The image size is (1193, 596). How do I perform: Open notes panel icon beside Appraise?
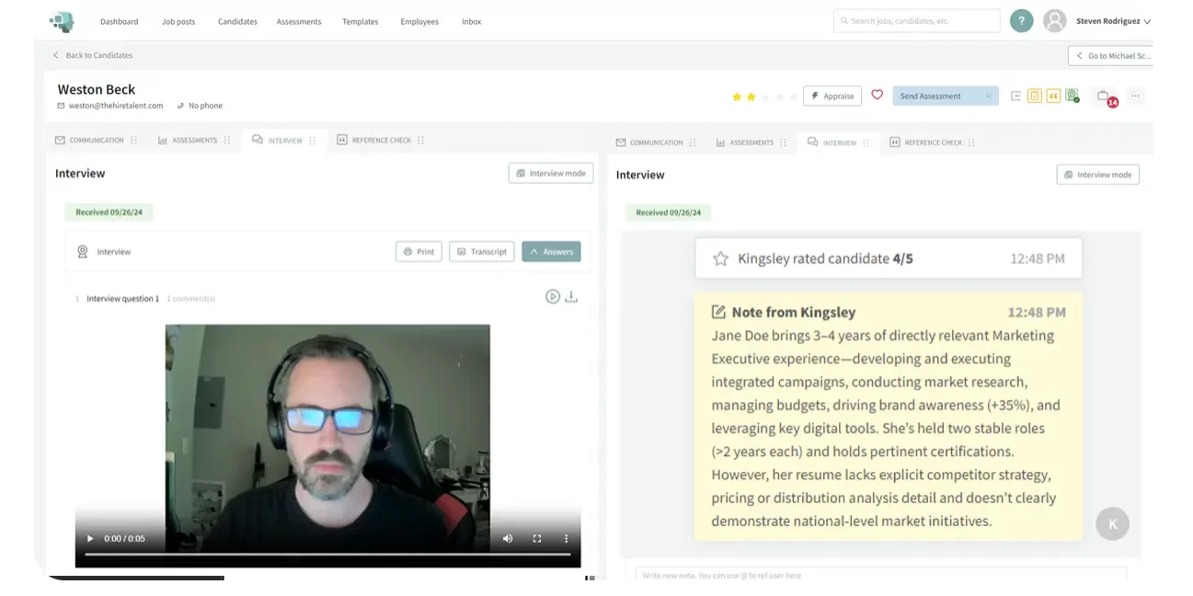1015,95
